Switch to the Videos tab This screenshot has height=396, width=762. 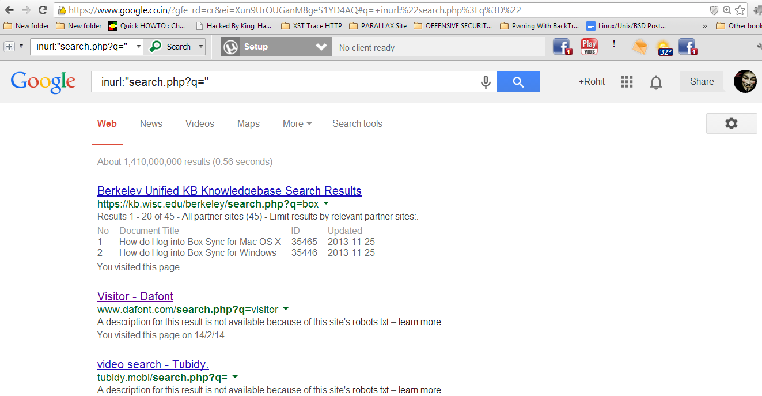[200, 124]
